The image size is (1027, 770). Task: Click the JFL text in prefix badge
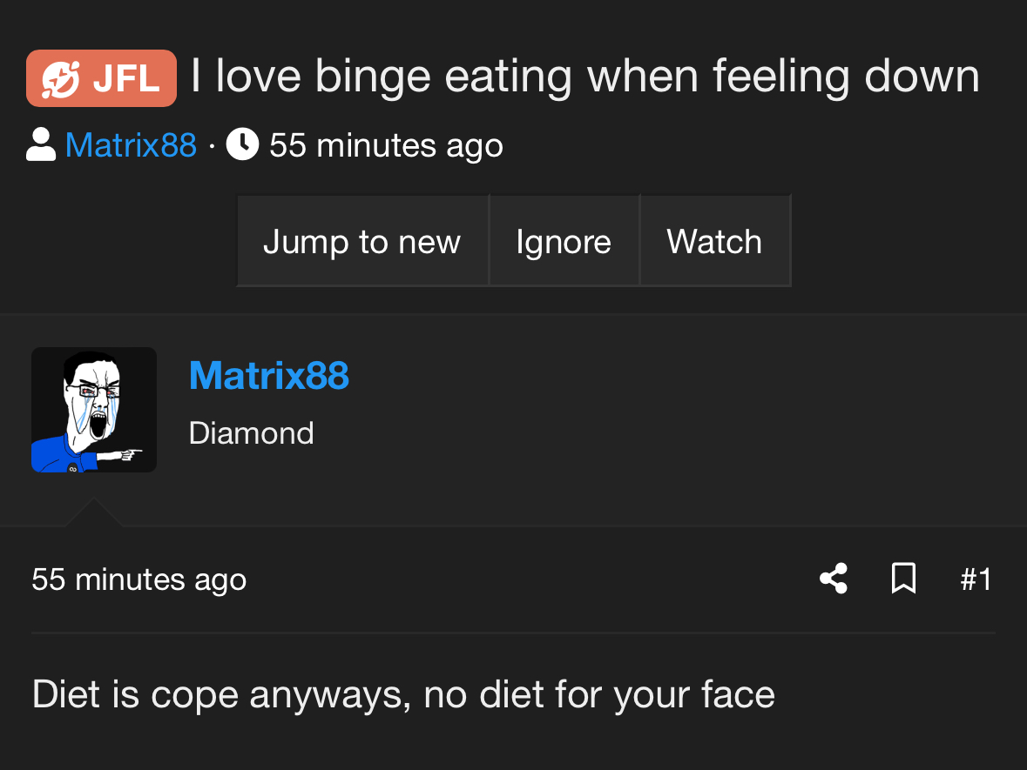pyautogui.click(x=126, y=79)
